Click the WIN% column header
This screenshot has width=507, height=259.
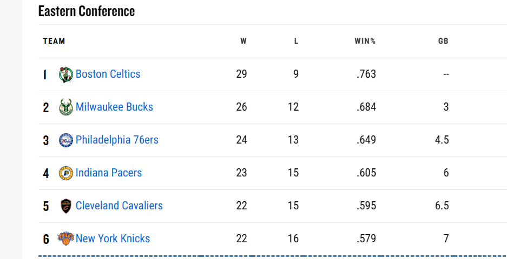[365, 41]
